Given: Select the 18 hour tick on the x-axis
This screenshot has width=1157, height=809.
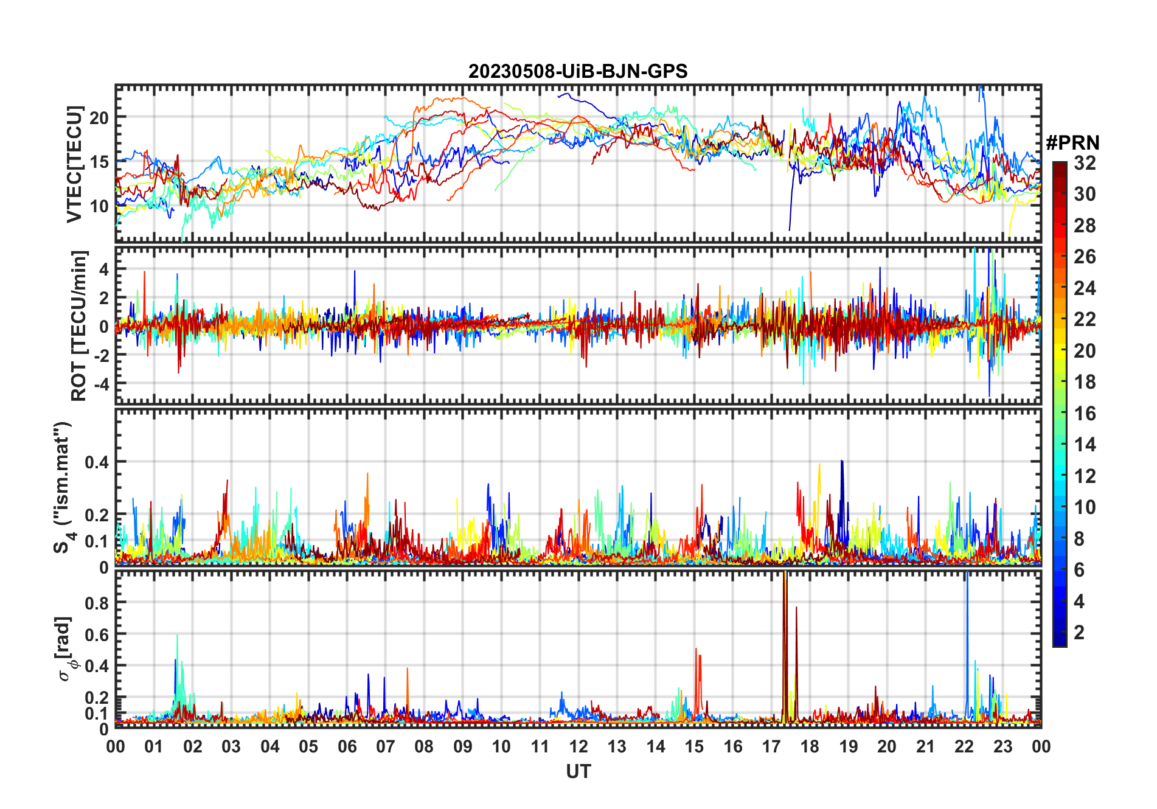Looking at the screenshot, I should point(810,747).
